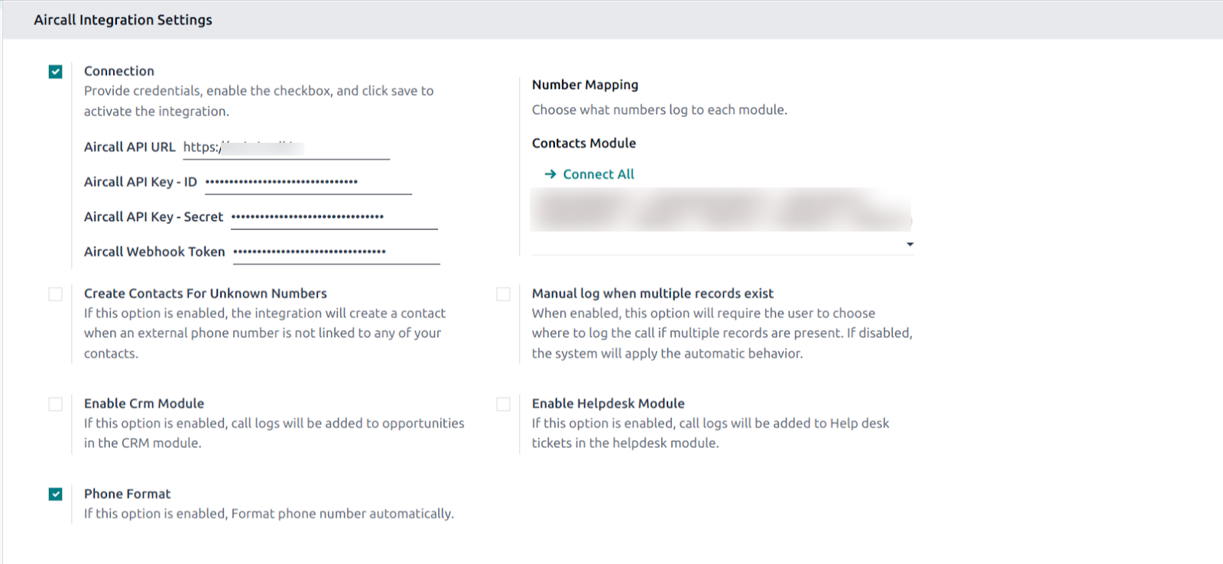1223x564 pixels.
Task: Click the Enable Helpdesk Module label
Action: 608,404
